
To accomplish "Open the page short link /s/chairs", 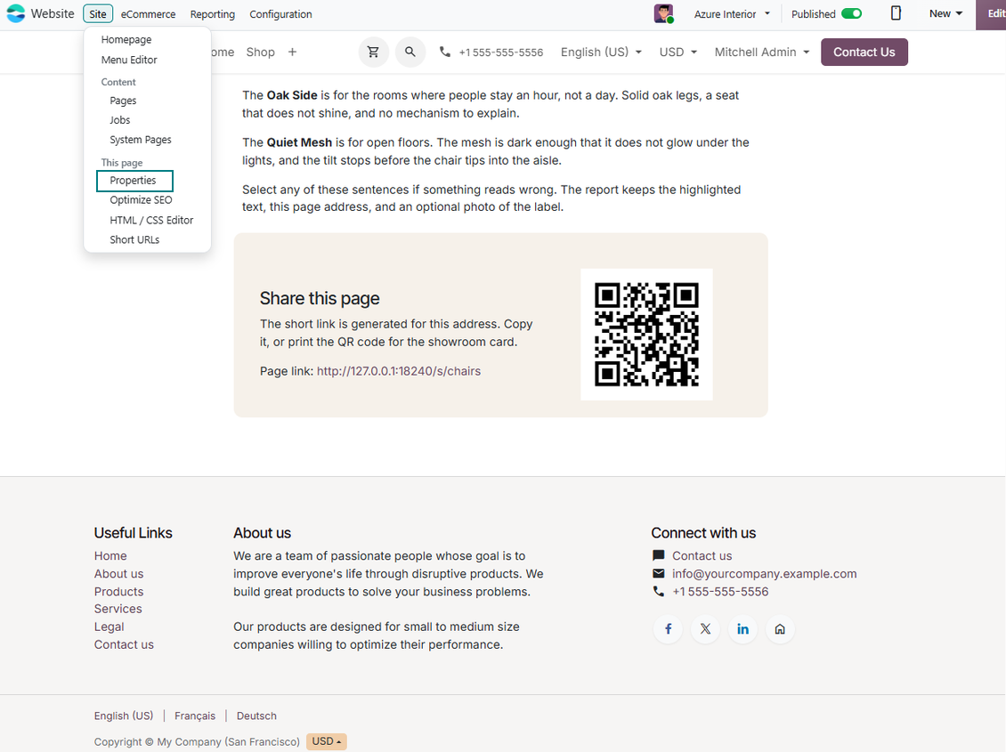I will tap(399, 371).
